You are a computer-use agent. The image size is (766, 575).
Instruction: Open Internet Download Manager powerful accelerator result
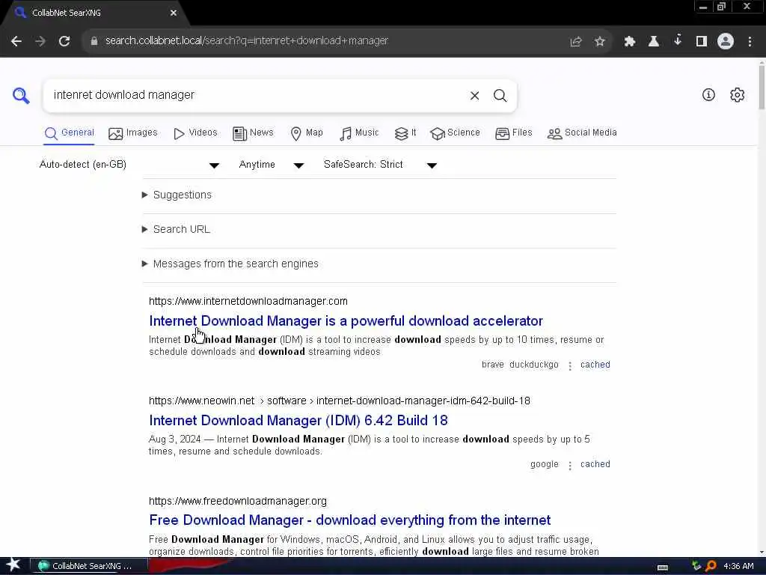point(346,321)
